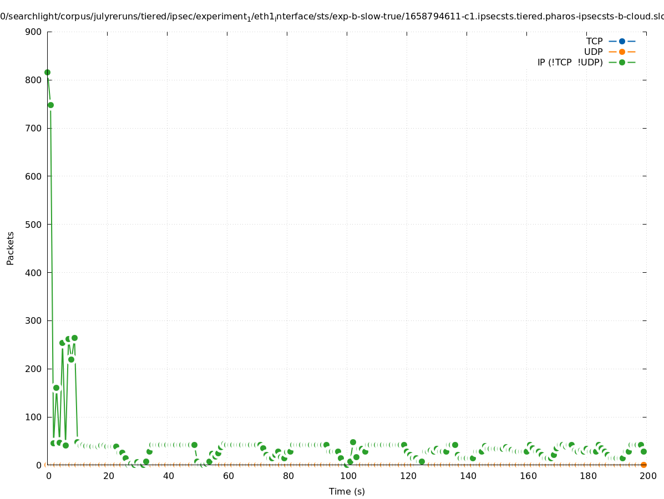Click the green data point near 748 packets
664x499 pixels.
[x=50, y=105]
